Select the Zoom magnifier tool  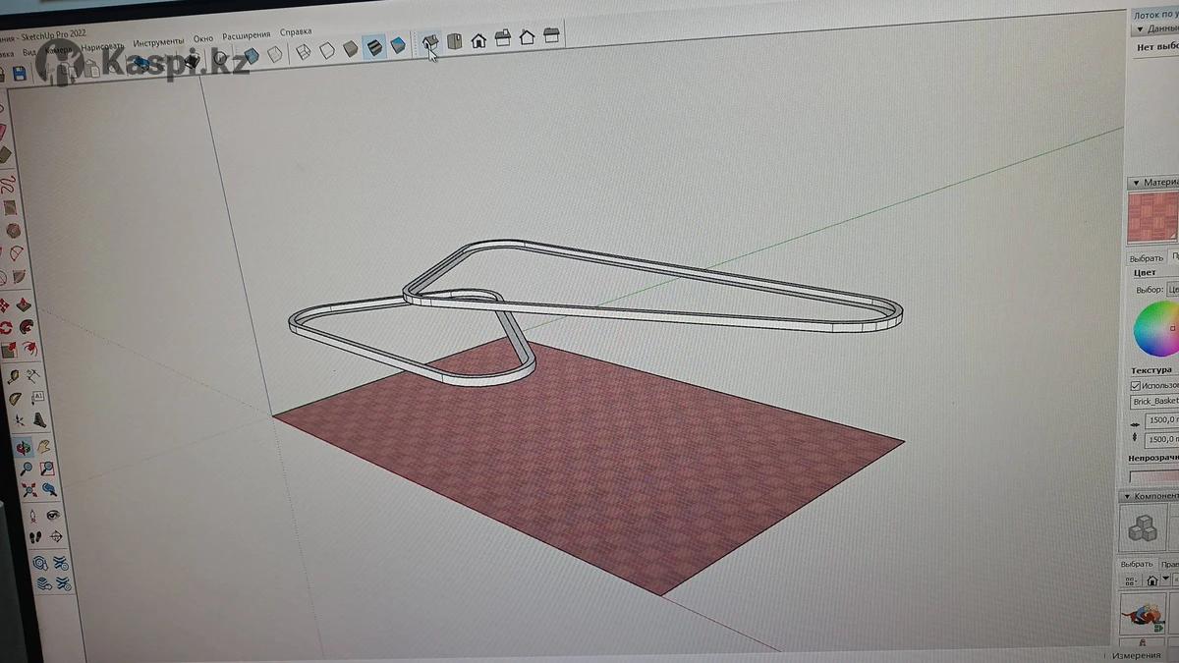[26, 469]
